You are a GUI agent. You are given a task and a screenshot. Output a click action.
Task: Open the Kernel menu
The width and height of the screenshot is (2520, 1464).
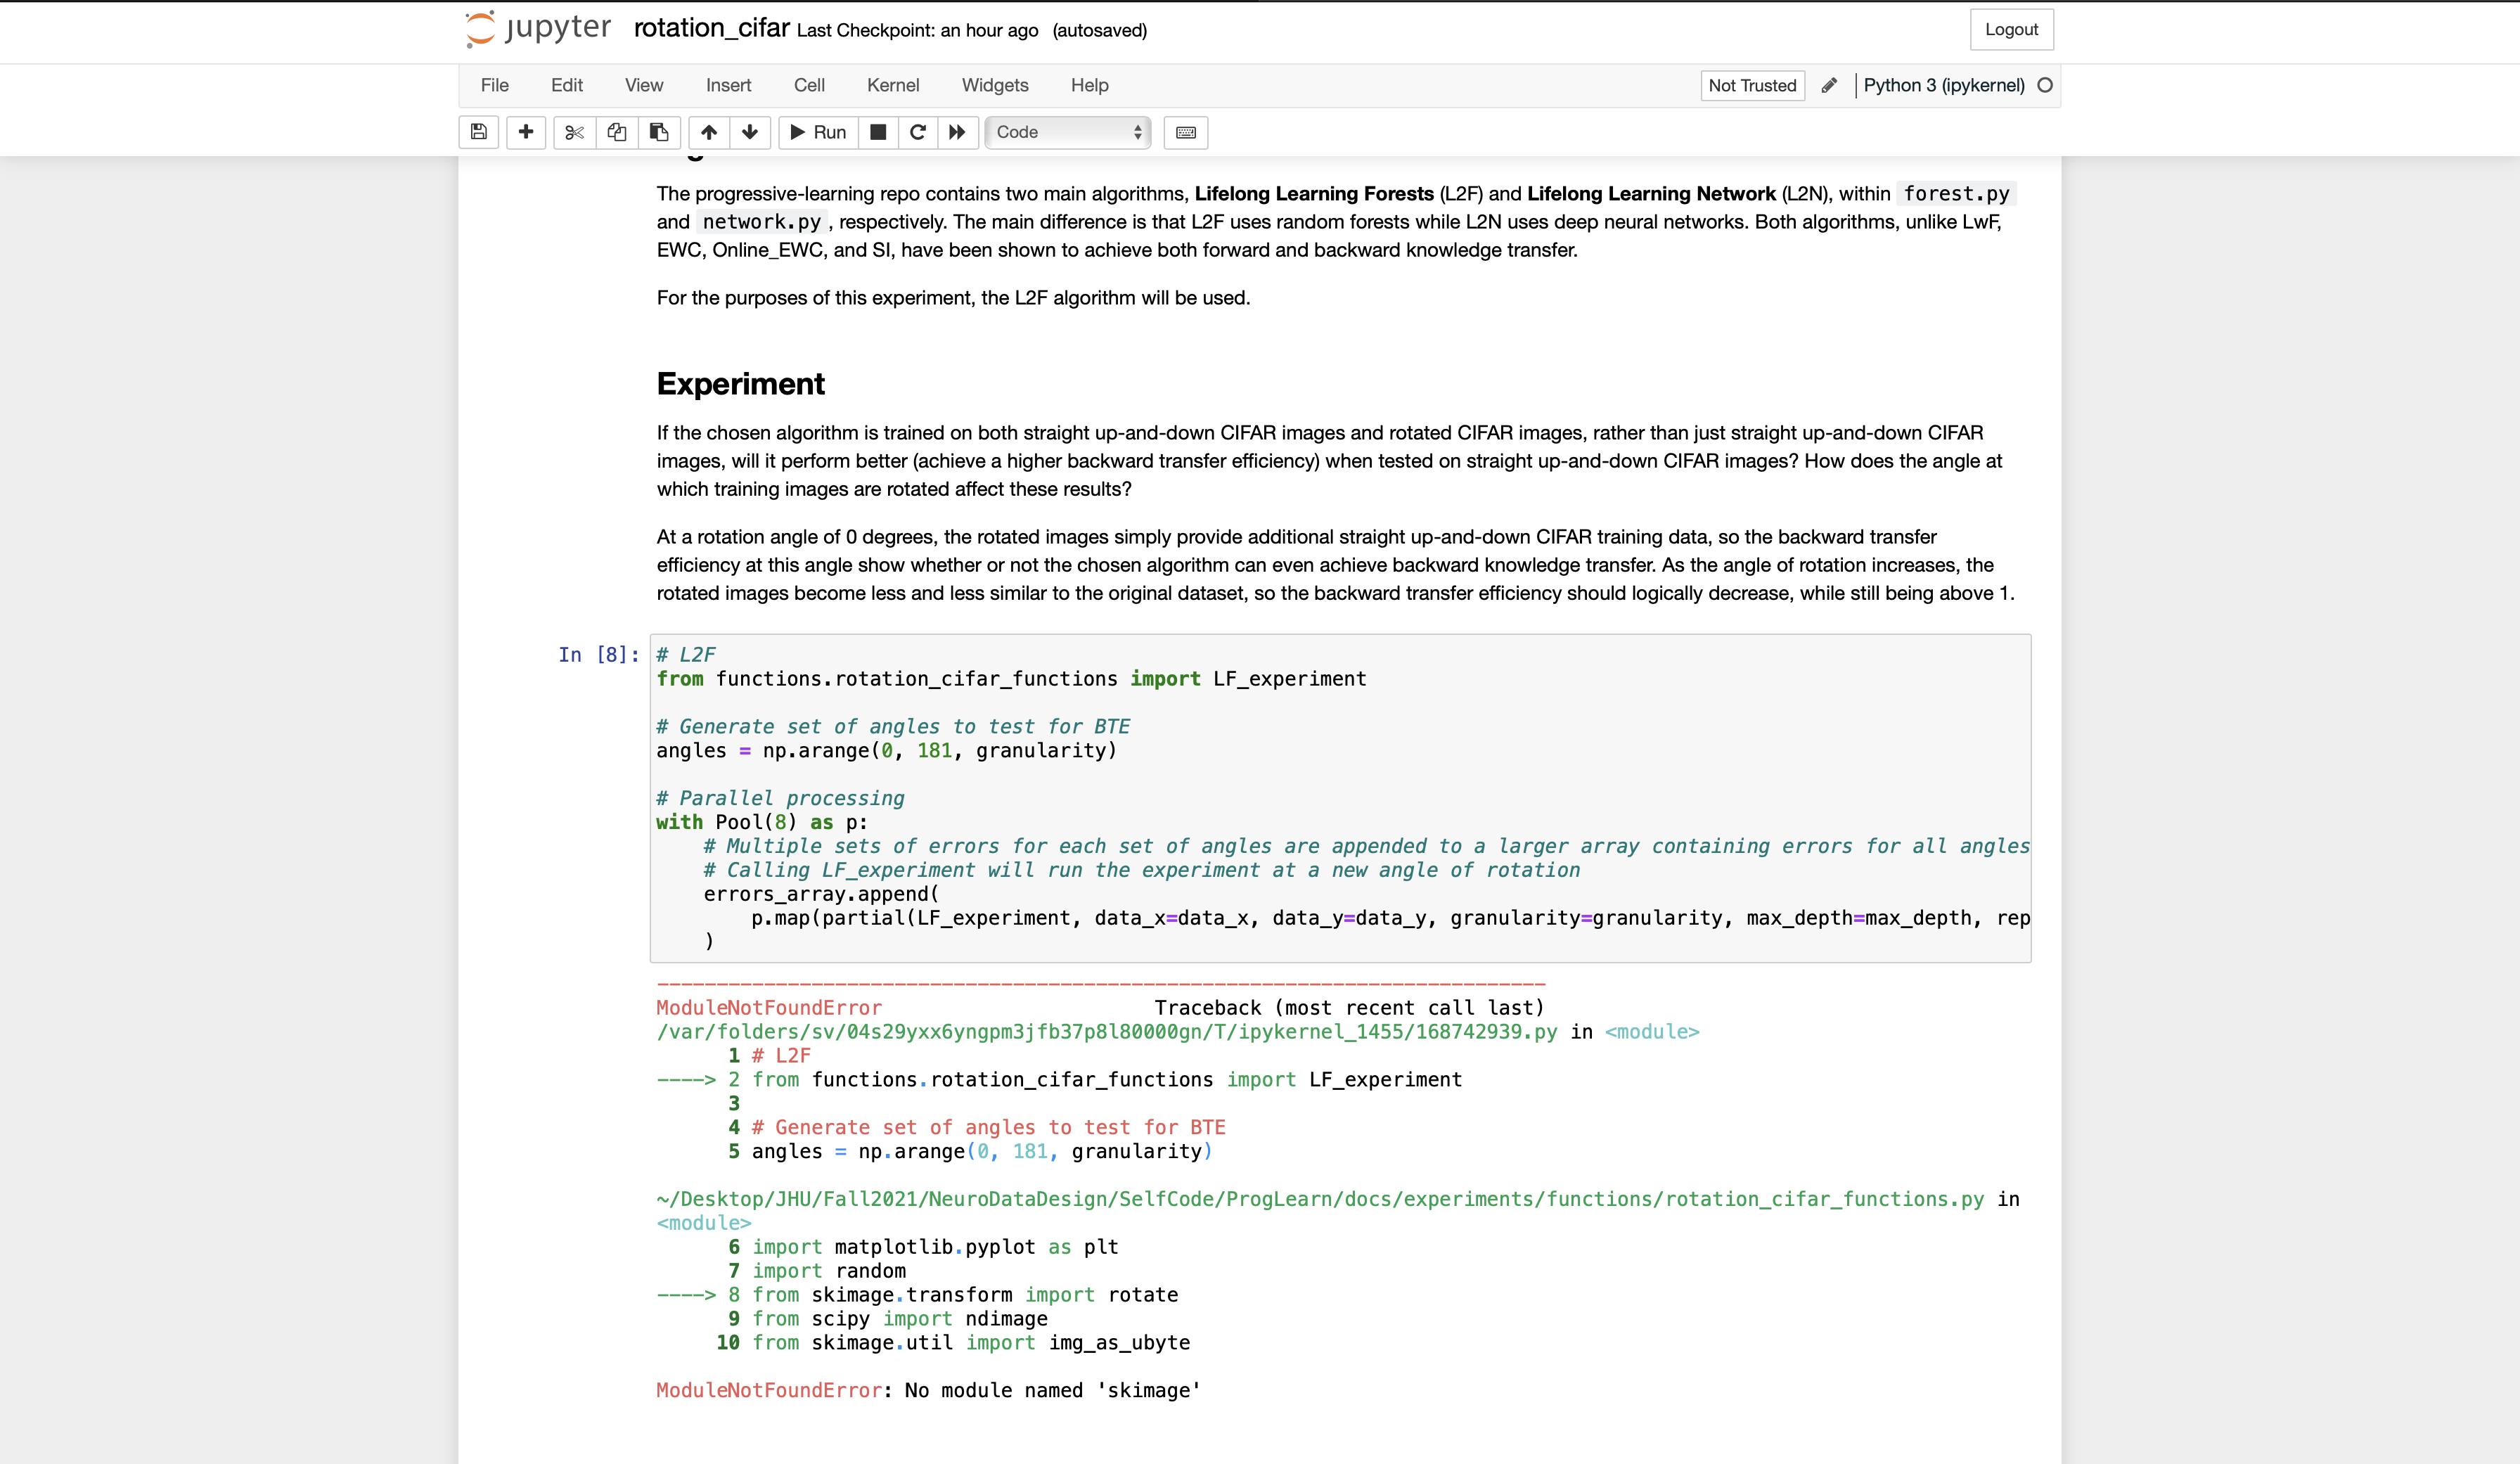coord(893,85)
